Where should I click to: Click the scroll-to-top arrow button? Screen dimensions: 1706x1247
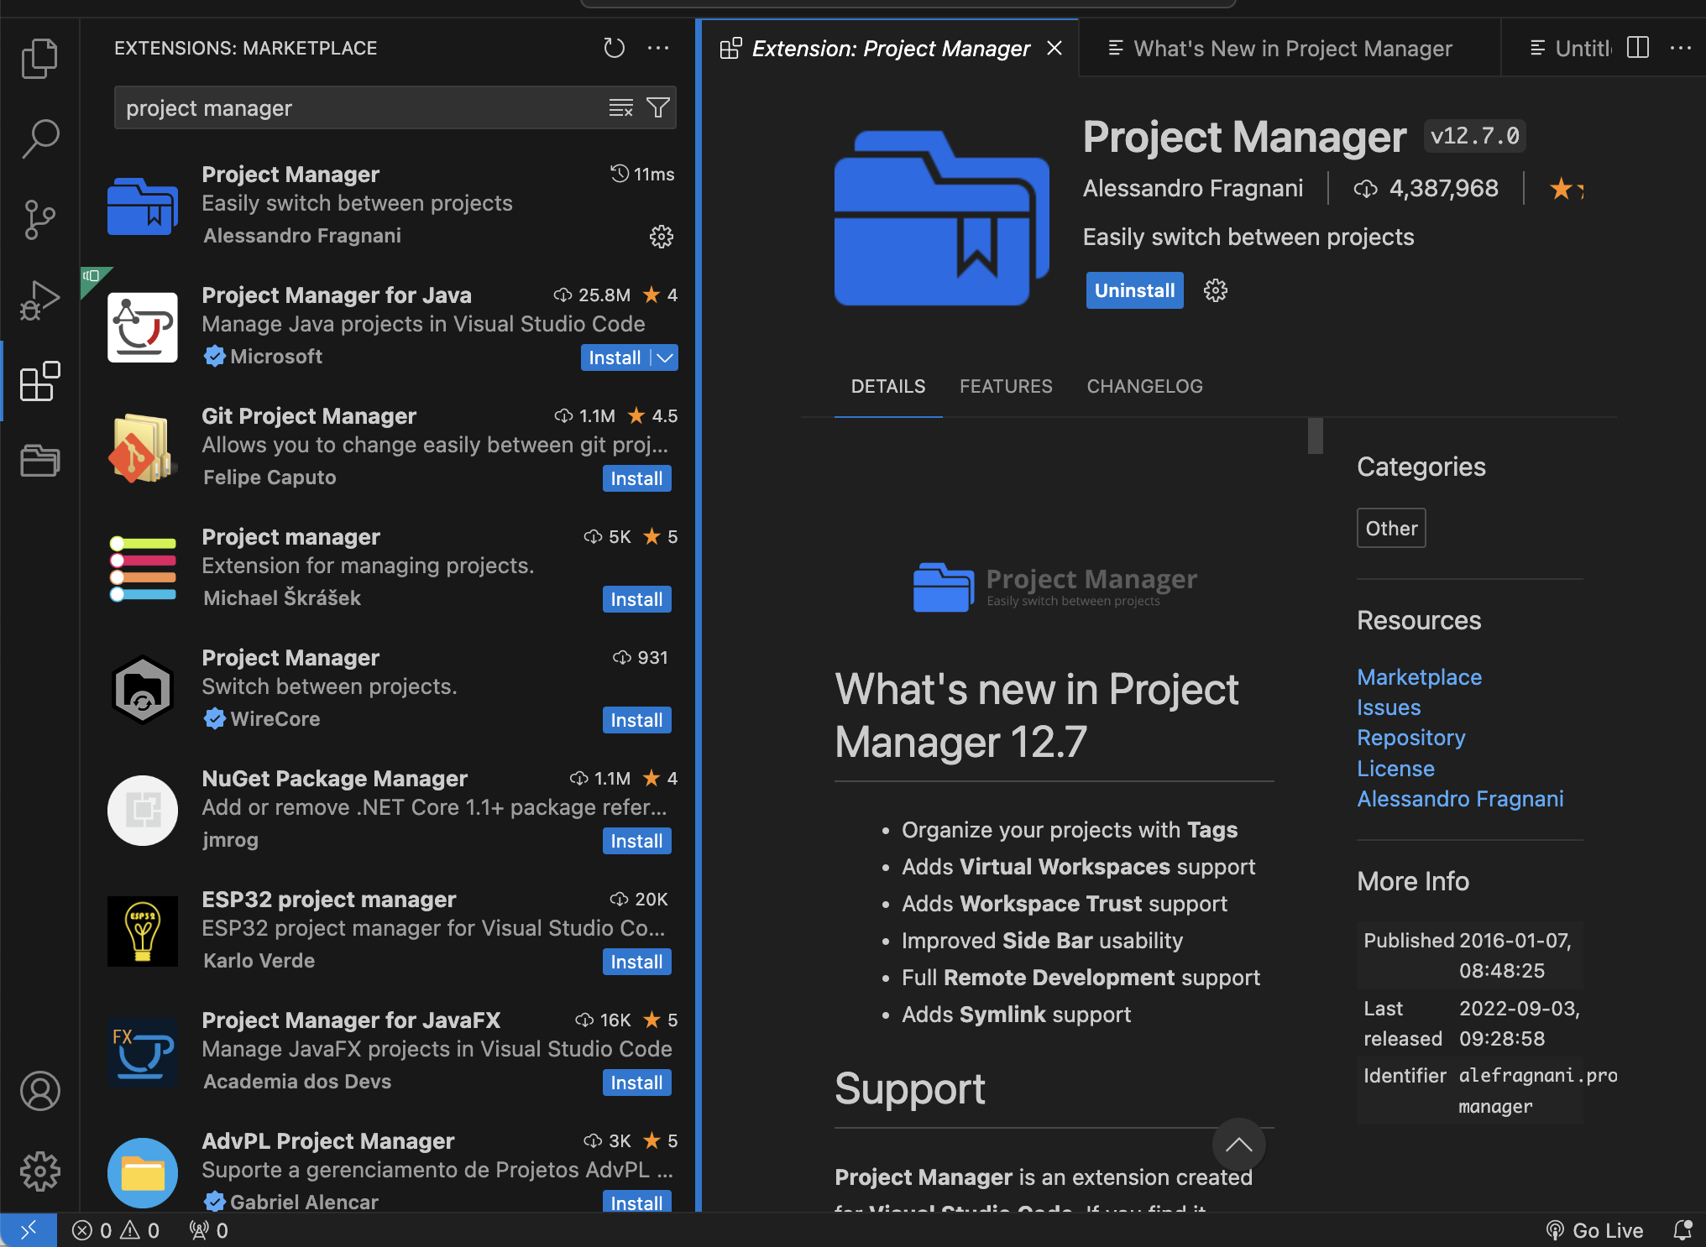coord(1238,1145)
